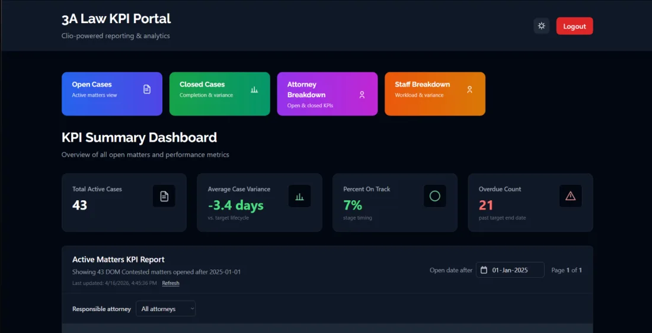The image size is (652, 333).
Task: Click the person icon on Attorney Breakdown card
Action: [362, 95]
